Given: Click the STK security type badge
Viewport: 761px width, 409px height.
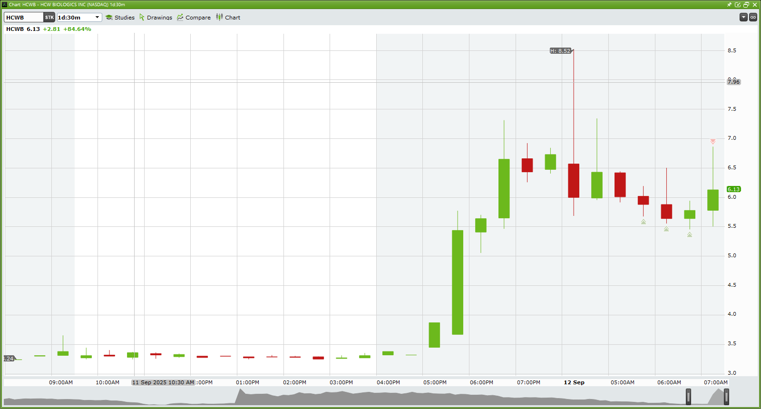Looking at the screenshot, I should [49, 18].
